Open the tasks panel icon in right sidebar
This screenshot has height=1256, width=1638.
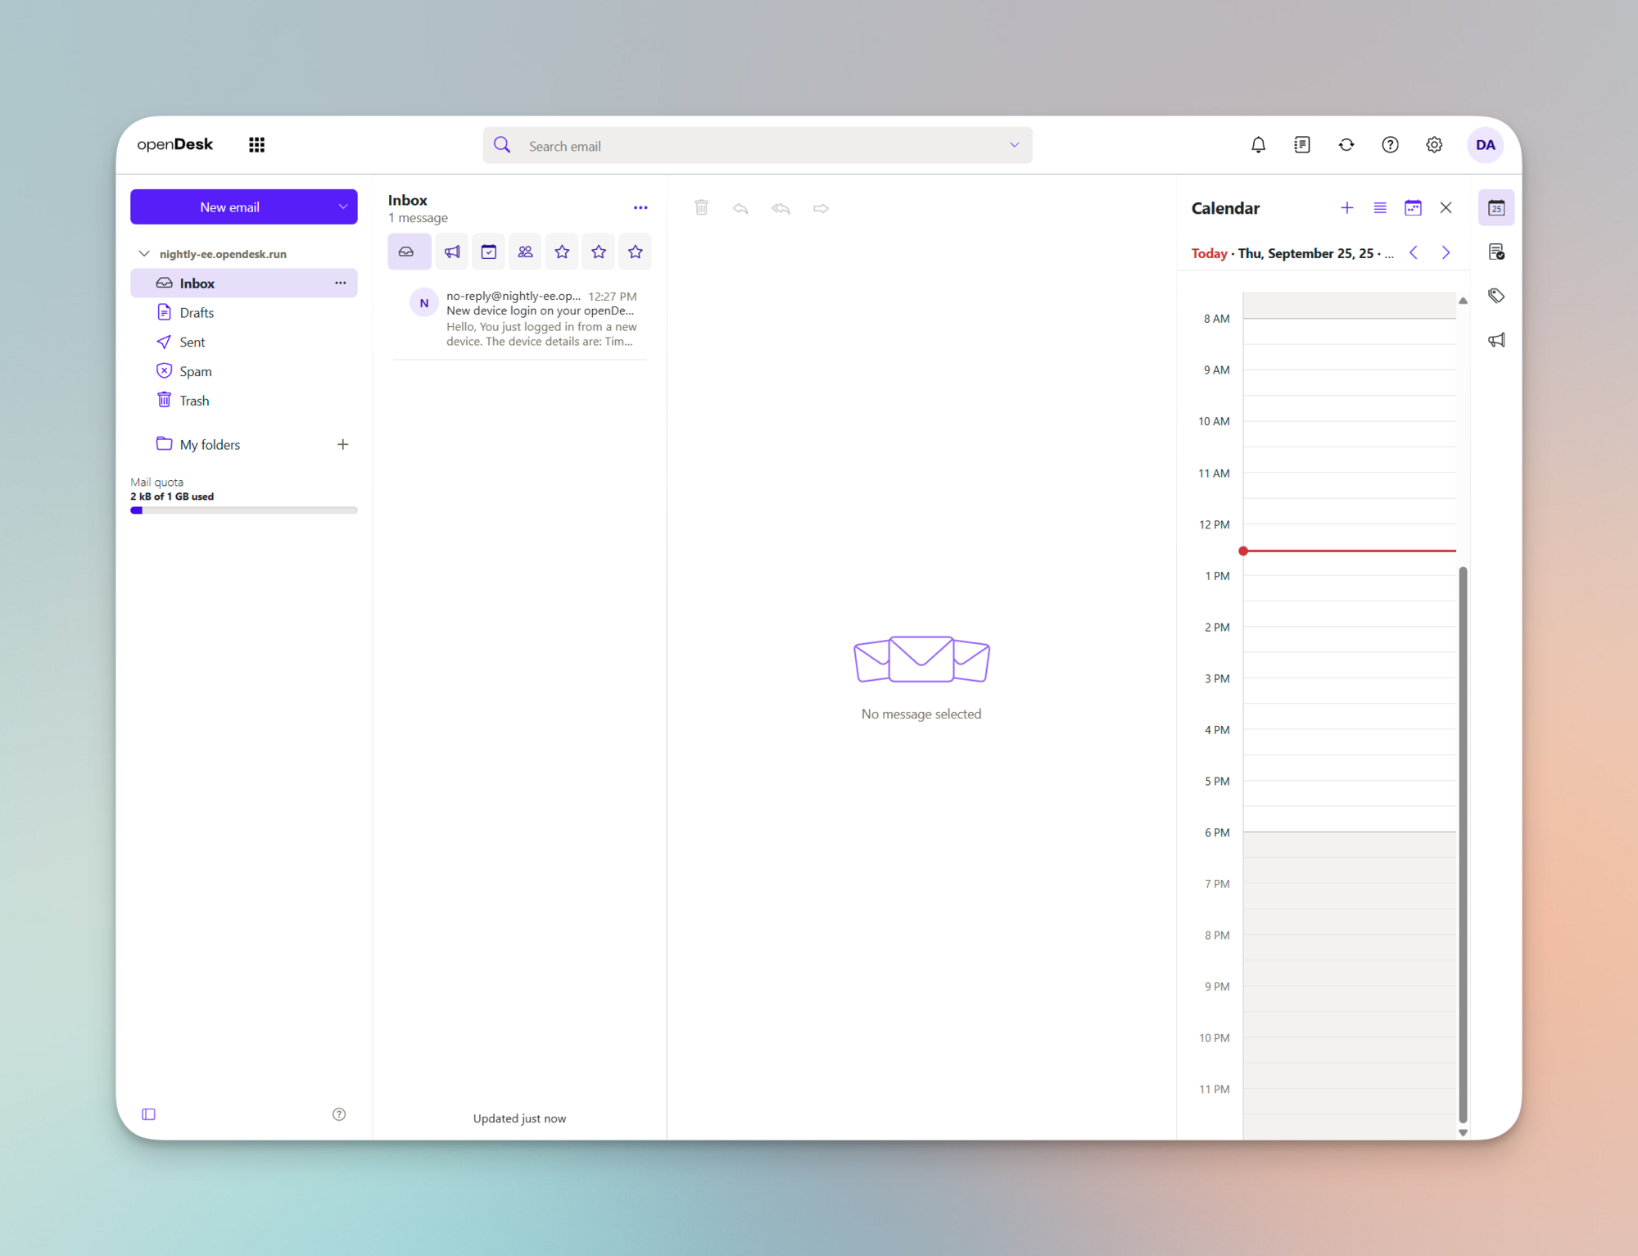coord(1497,252)
